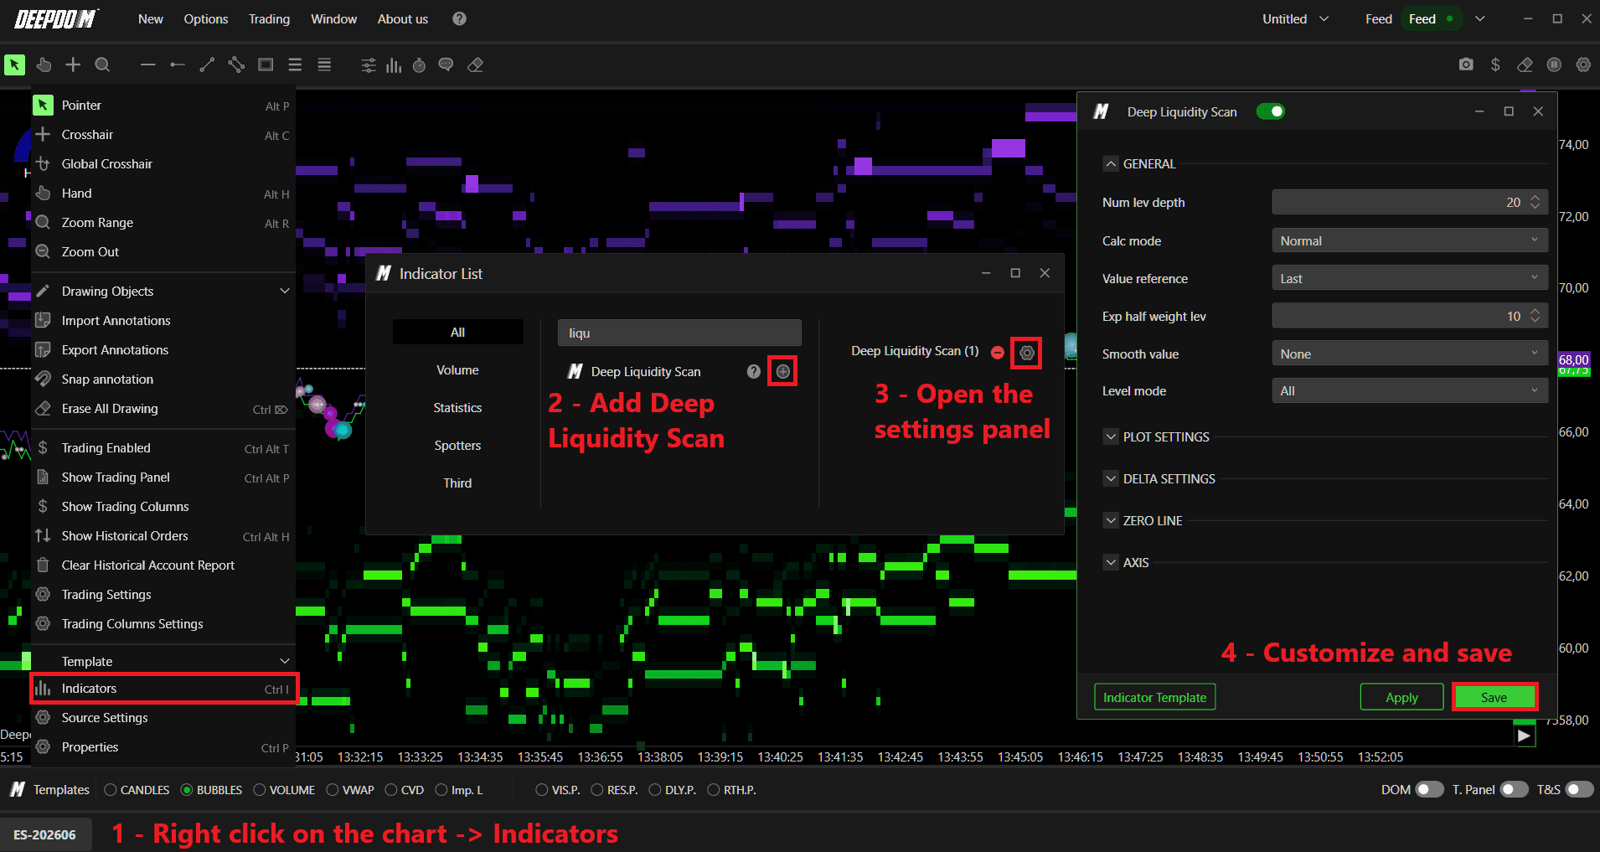Collapse the GENERAL section
1600x852 pixels.
pos(1111,163)
